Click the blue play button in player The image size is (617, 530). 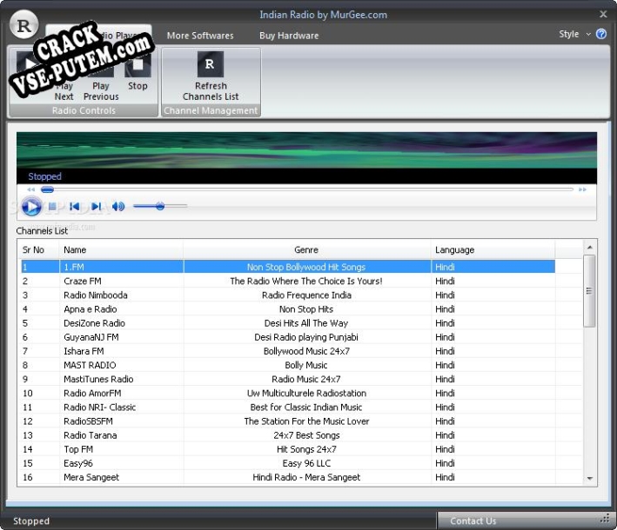click(x=31, y=207)
